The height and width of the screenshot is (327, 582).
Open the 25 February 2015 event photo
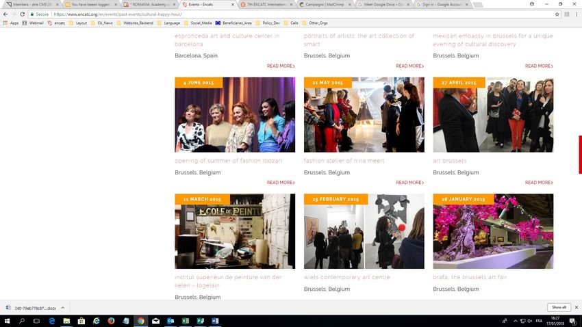364,231
